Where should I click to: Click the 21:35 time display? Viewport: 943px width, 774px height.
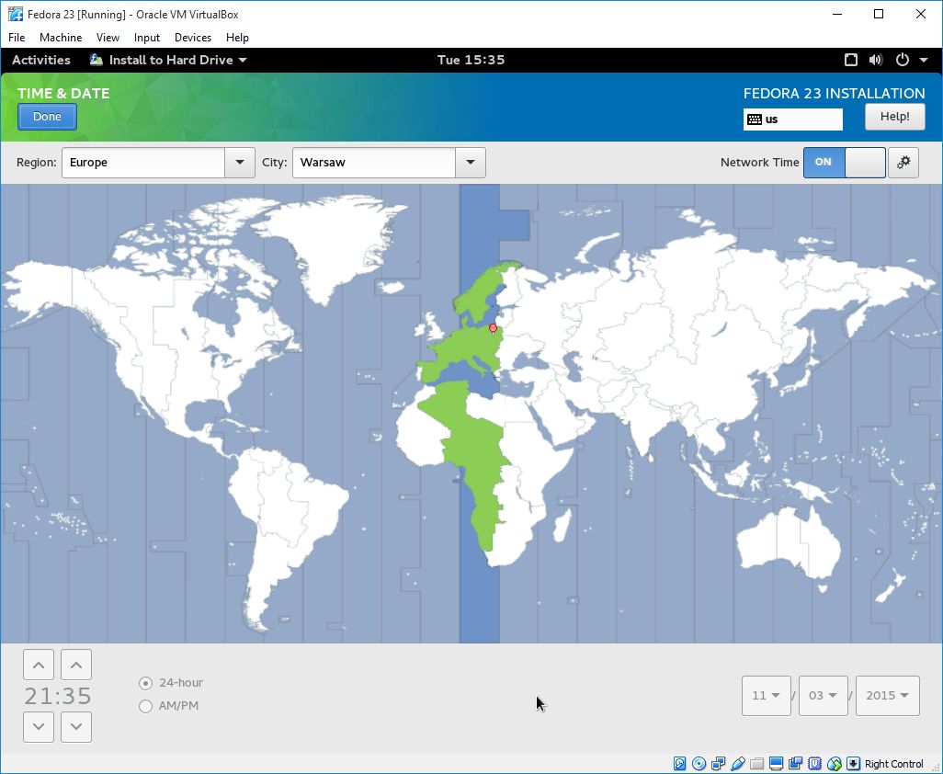pyautogui.click(x=58, y=696)
